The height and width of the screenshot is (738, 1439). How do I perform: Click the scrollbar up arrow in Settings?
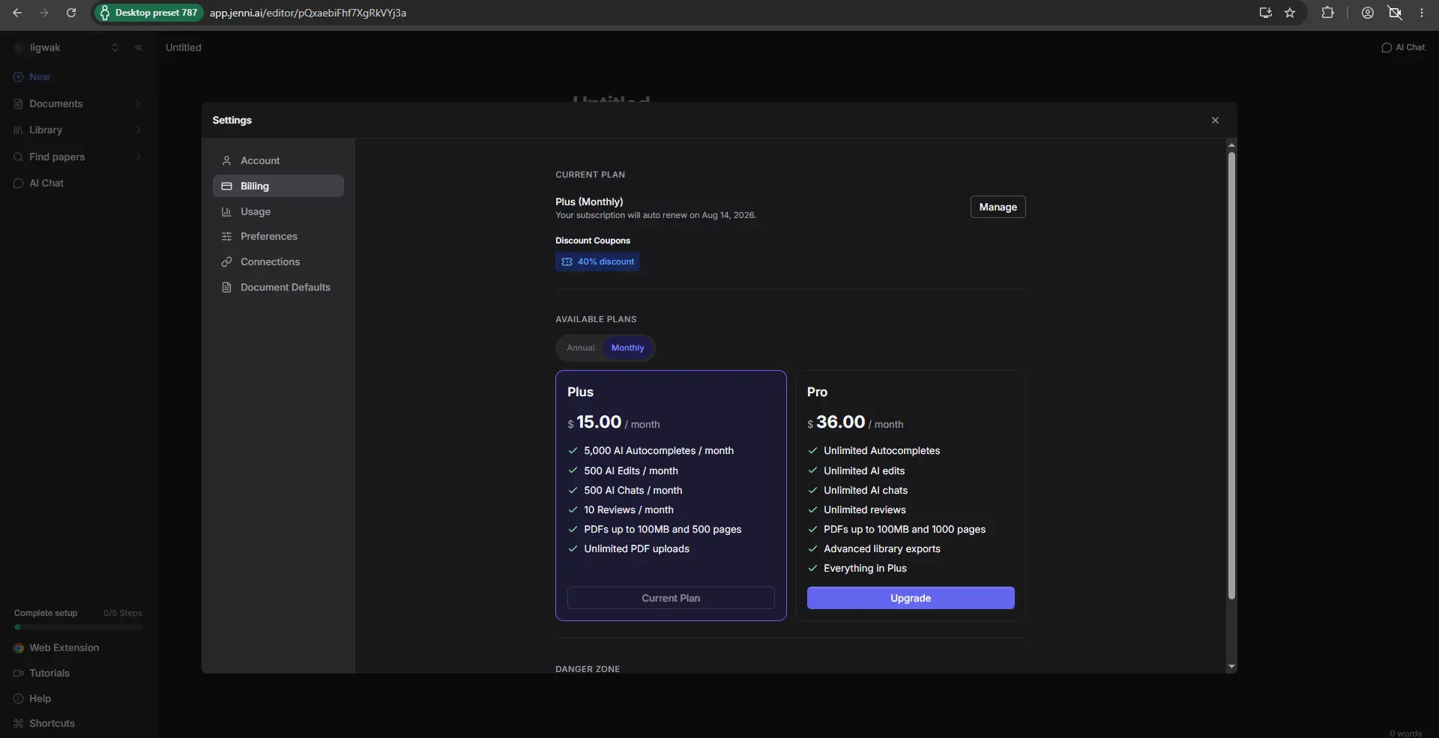point(1231,145)
